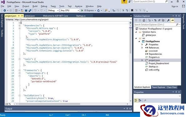Click the Navigate Backward arrow in toolbar

(5, 11)
